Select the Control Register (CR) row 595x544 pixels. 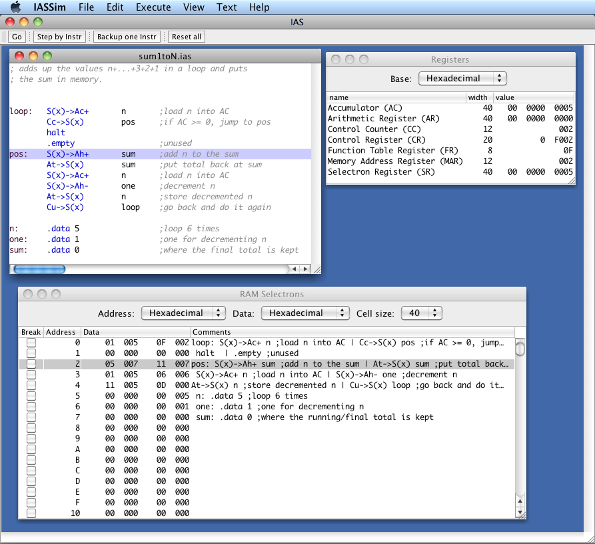(x=450, y=140)
